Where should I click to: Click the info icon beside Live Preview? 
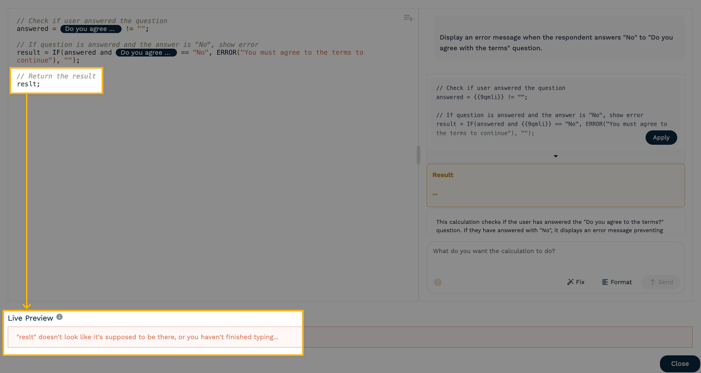(x=59, y=317)
